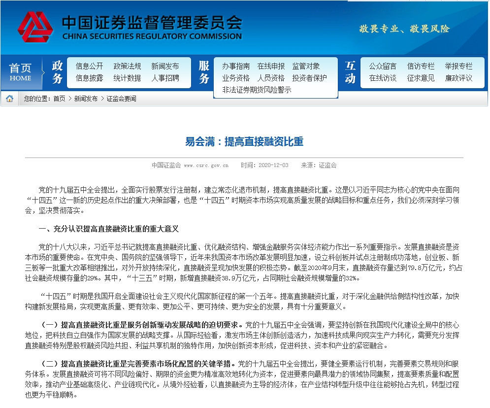Open 在线访谈 link
Viewport: 490px width, 408px height.
tap(383, 78)
